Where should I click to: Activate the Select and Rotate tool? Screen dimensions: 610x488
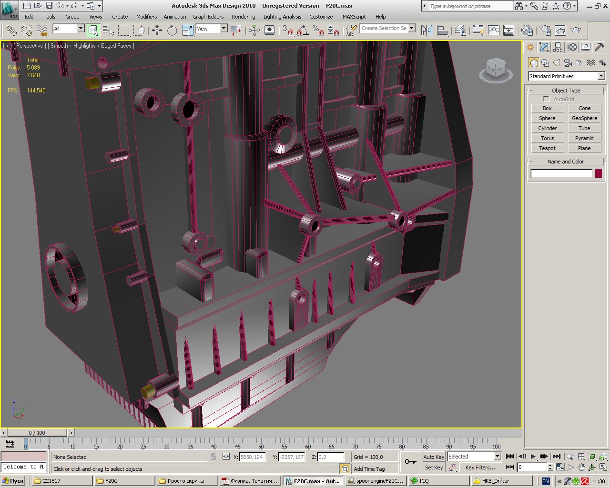pyautogui.click(x=172, y=30)
